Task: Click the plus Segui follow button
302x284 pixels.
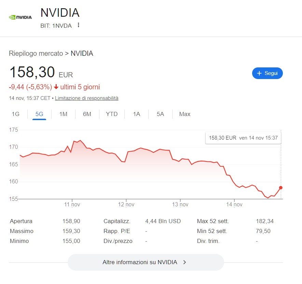Action: [x=267, y=73]
